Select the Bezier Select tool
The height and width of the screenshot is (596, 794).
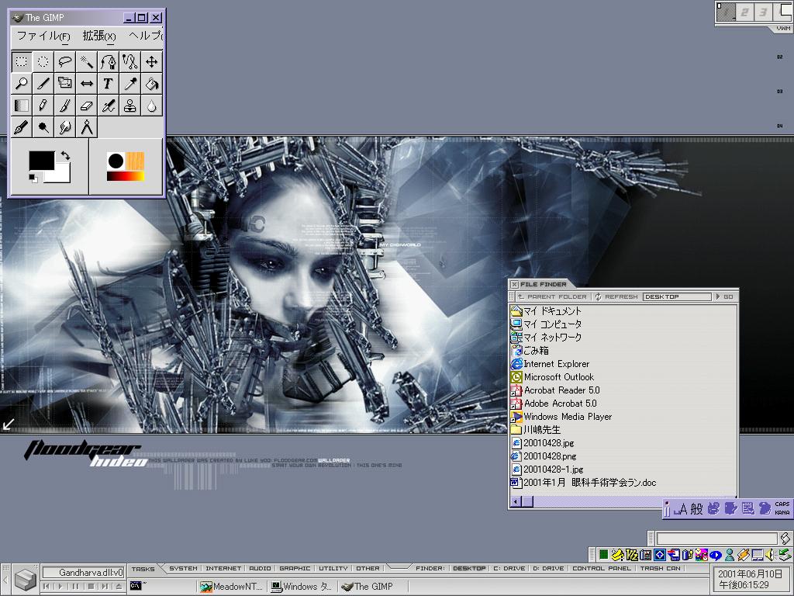[x=109, y=62]
